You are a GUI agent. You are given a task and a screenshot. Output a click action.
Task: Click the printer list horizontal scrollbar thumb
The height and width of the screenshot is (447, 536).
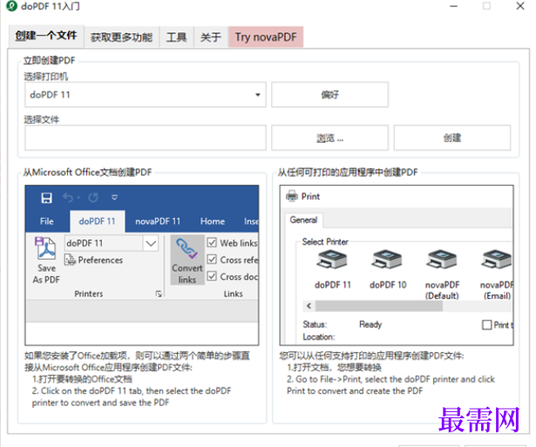(379, 306)
